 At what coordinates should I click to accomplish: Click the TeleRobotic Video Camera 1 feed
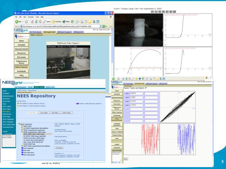pyautogui.click(x=68, y=62)
